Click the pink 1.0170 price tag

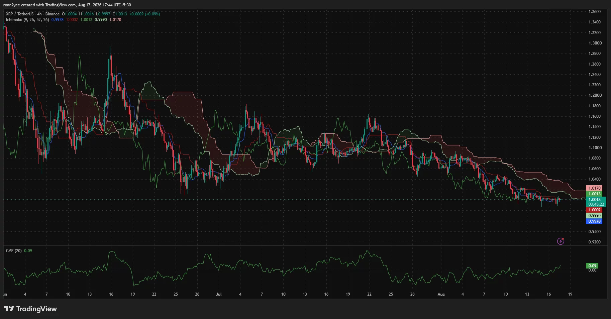point(594,188)
